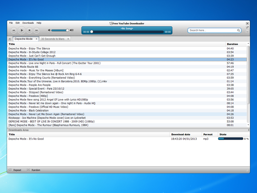Click the playlist vertical scrollbar thumb
Screen dimensions: 257x193
pyautogui.click(x=248, y=75)
